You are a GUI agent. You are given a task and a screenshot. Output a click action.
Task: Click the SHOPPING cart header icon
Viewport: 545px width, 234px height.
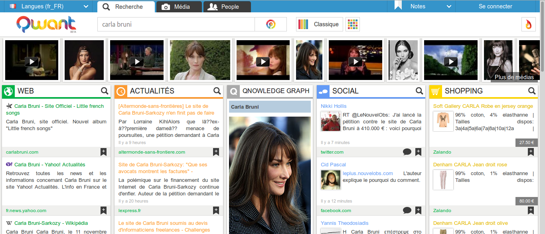pos(436,92)
